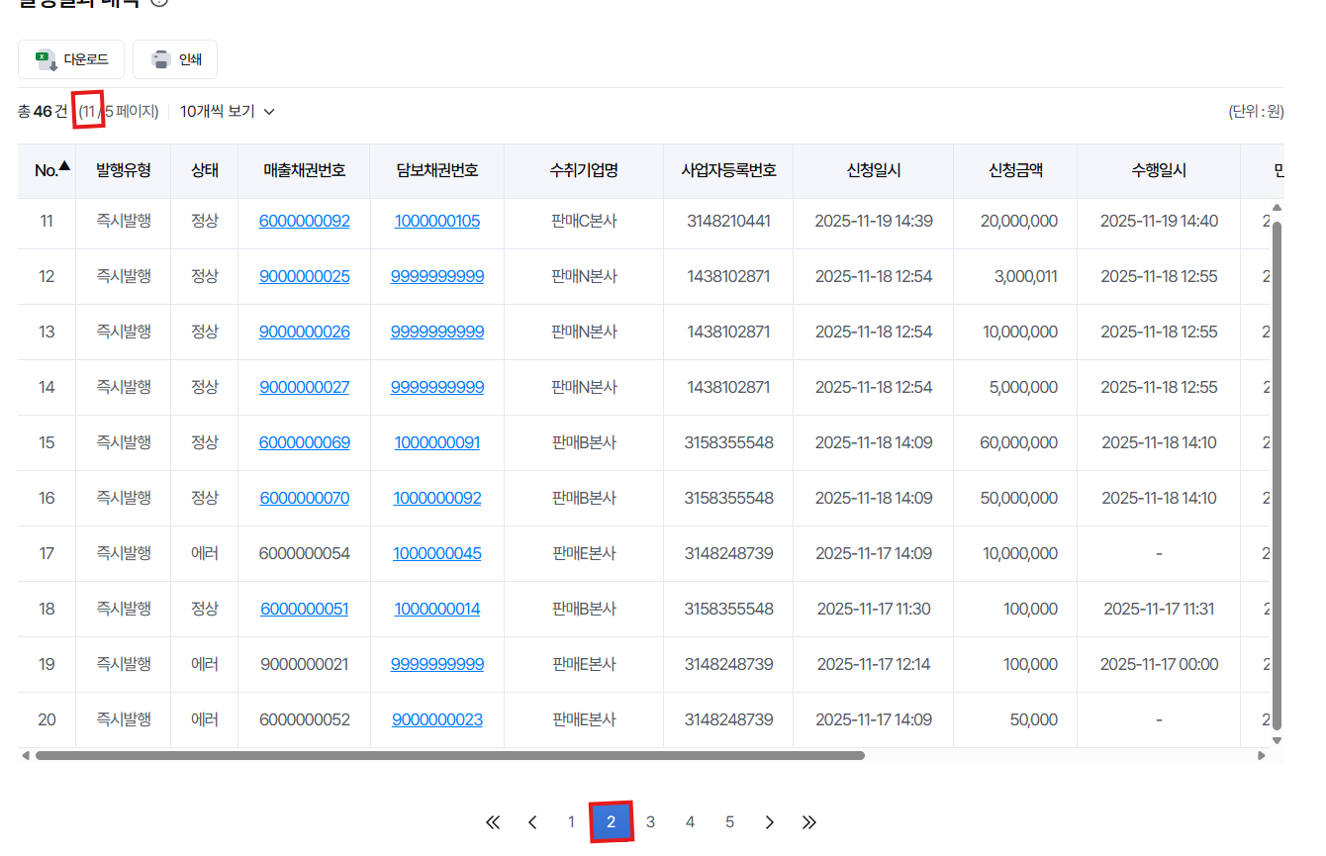Open the 10개씩 보기 page size dropdown
Image resolution: width=1326 pixels, height=856 pixels.
click(x=228, y=112)
